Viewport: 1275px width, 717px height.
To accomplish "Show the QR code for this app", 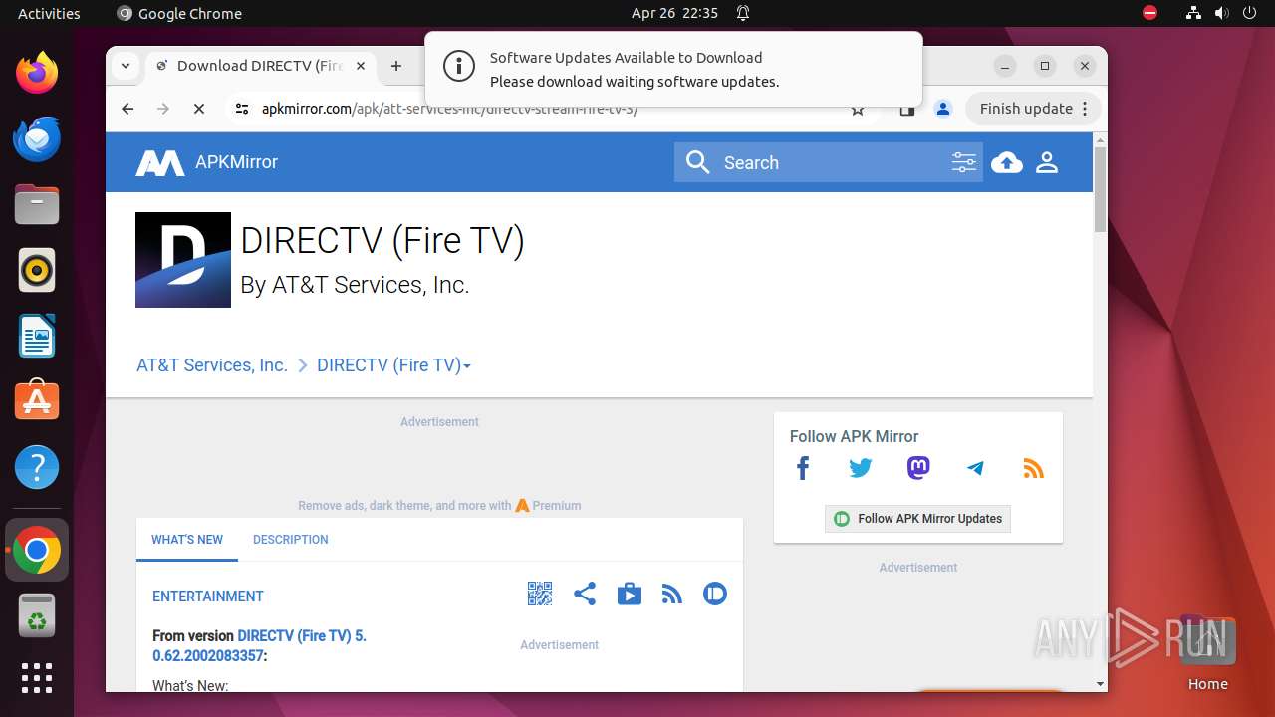I will point(539,595).
